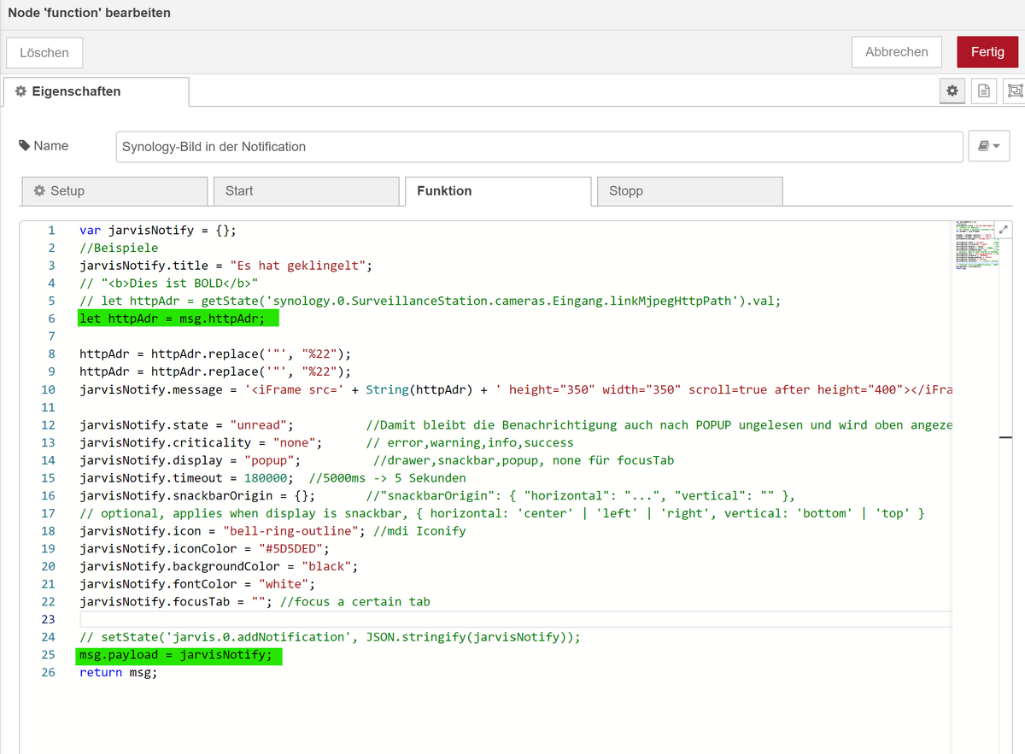The image size is (1025, 754).
Task: Expand code editor to full screen
Action: pos(1004,230)
